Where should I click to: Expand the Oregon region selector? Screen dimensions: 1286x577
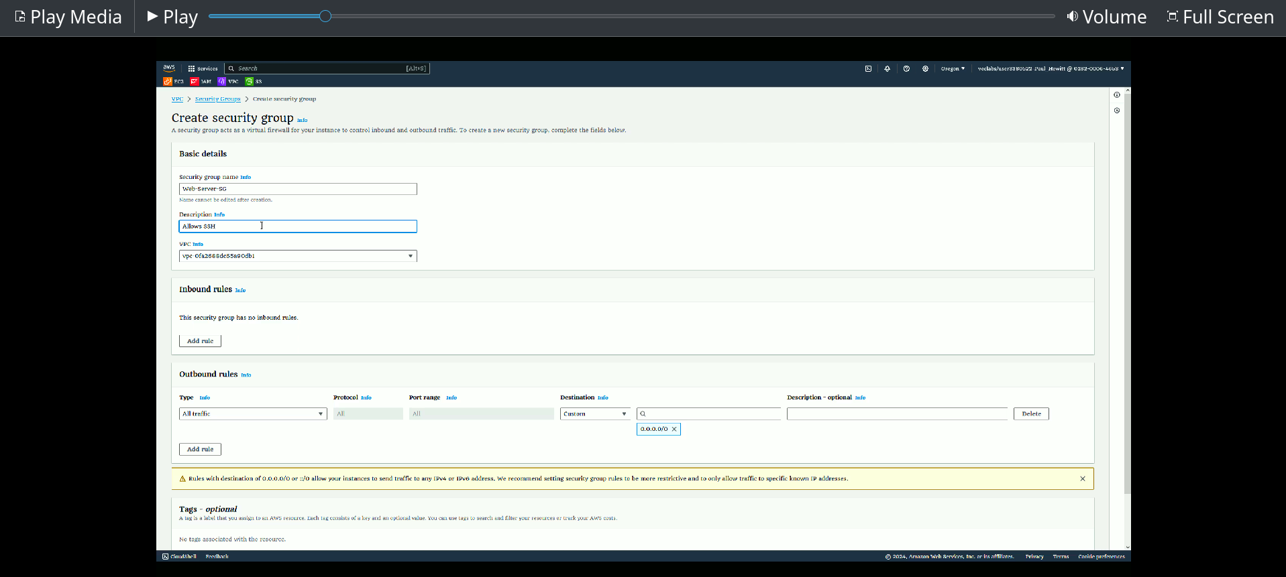(953, 68)
